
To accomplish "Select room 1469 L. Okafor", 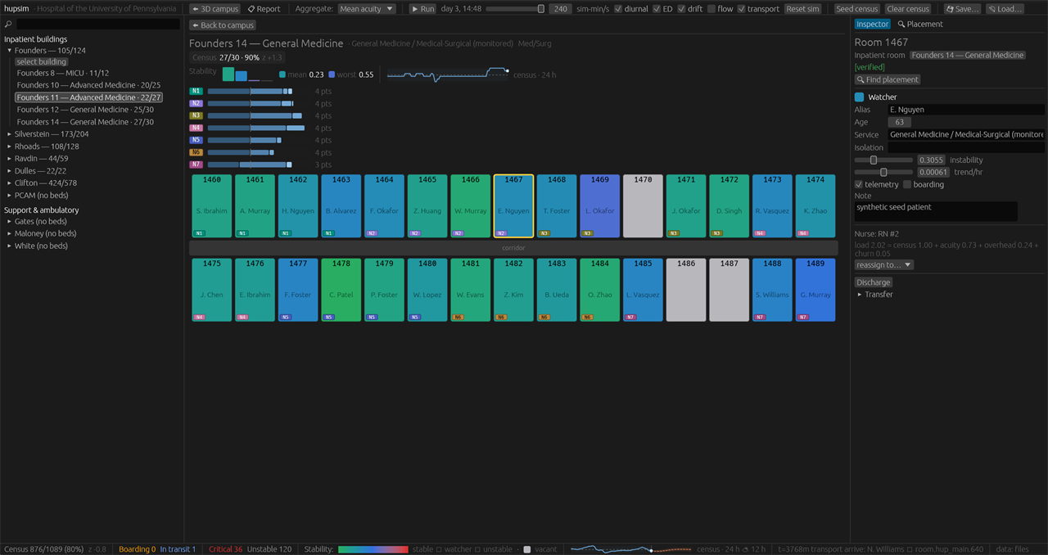I will coord(600,206).
